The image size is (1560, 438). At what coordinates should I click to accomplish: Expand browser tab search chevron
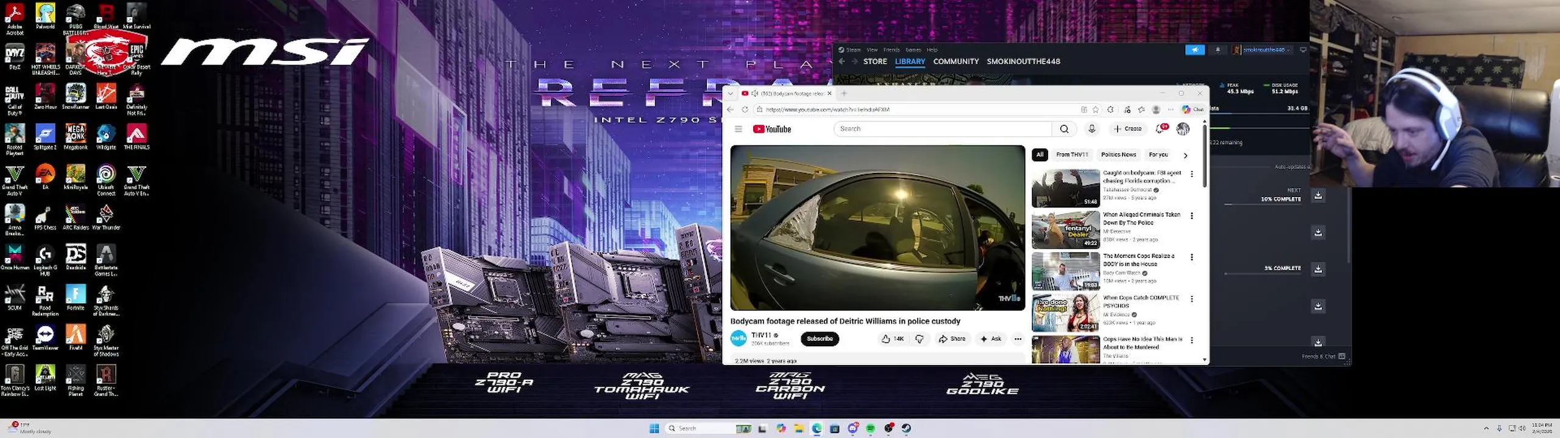click(730, 93)
